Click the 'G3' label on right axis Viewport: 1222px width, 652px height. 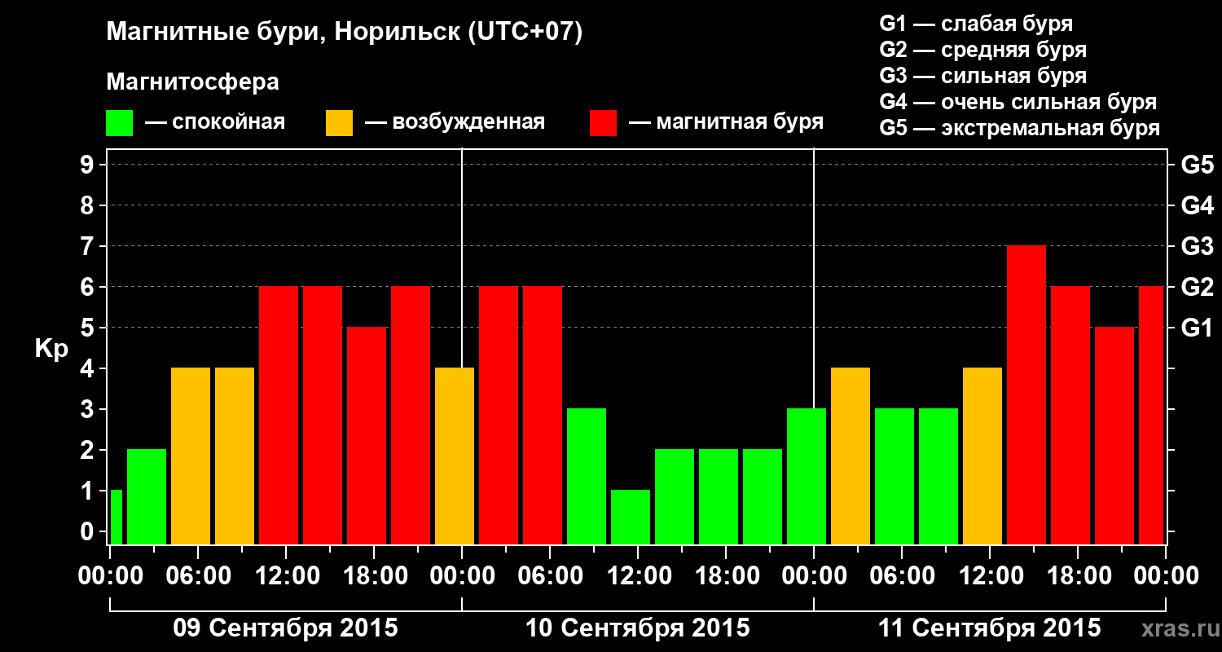pos(1197,246)
